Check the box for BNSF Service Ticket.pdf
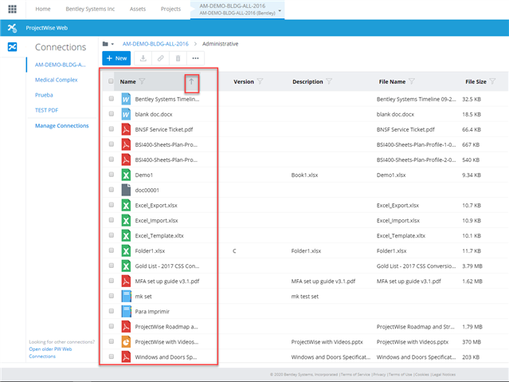Image resolution: width=509 pixels, height=382 pixels. (112, 129)
